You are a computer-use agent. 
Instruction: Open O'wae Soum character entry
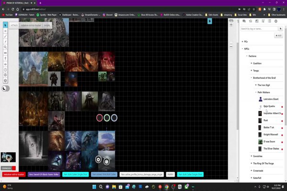point(270,142)
